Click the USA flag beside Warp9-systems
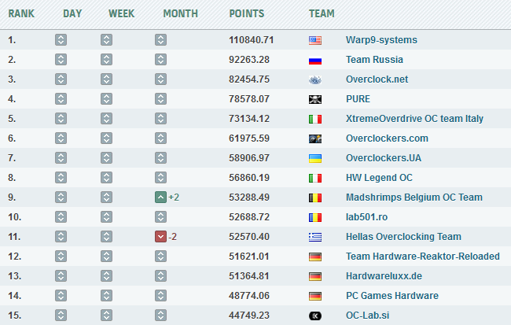The image size is (511, 325). [315, 40]
